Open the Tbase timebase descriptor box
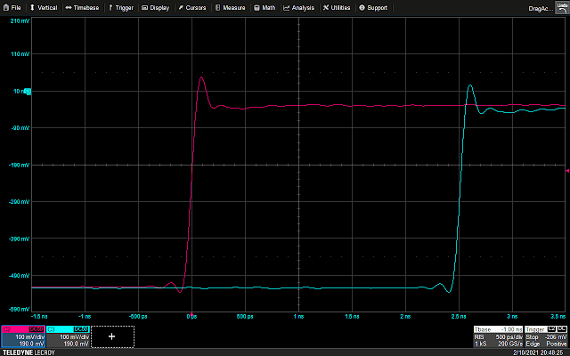Screen dimensions: 570x356 (498, 336)
